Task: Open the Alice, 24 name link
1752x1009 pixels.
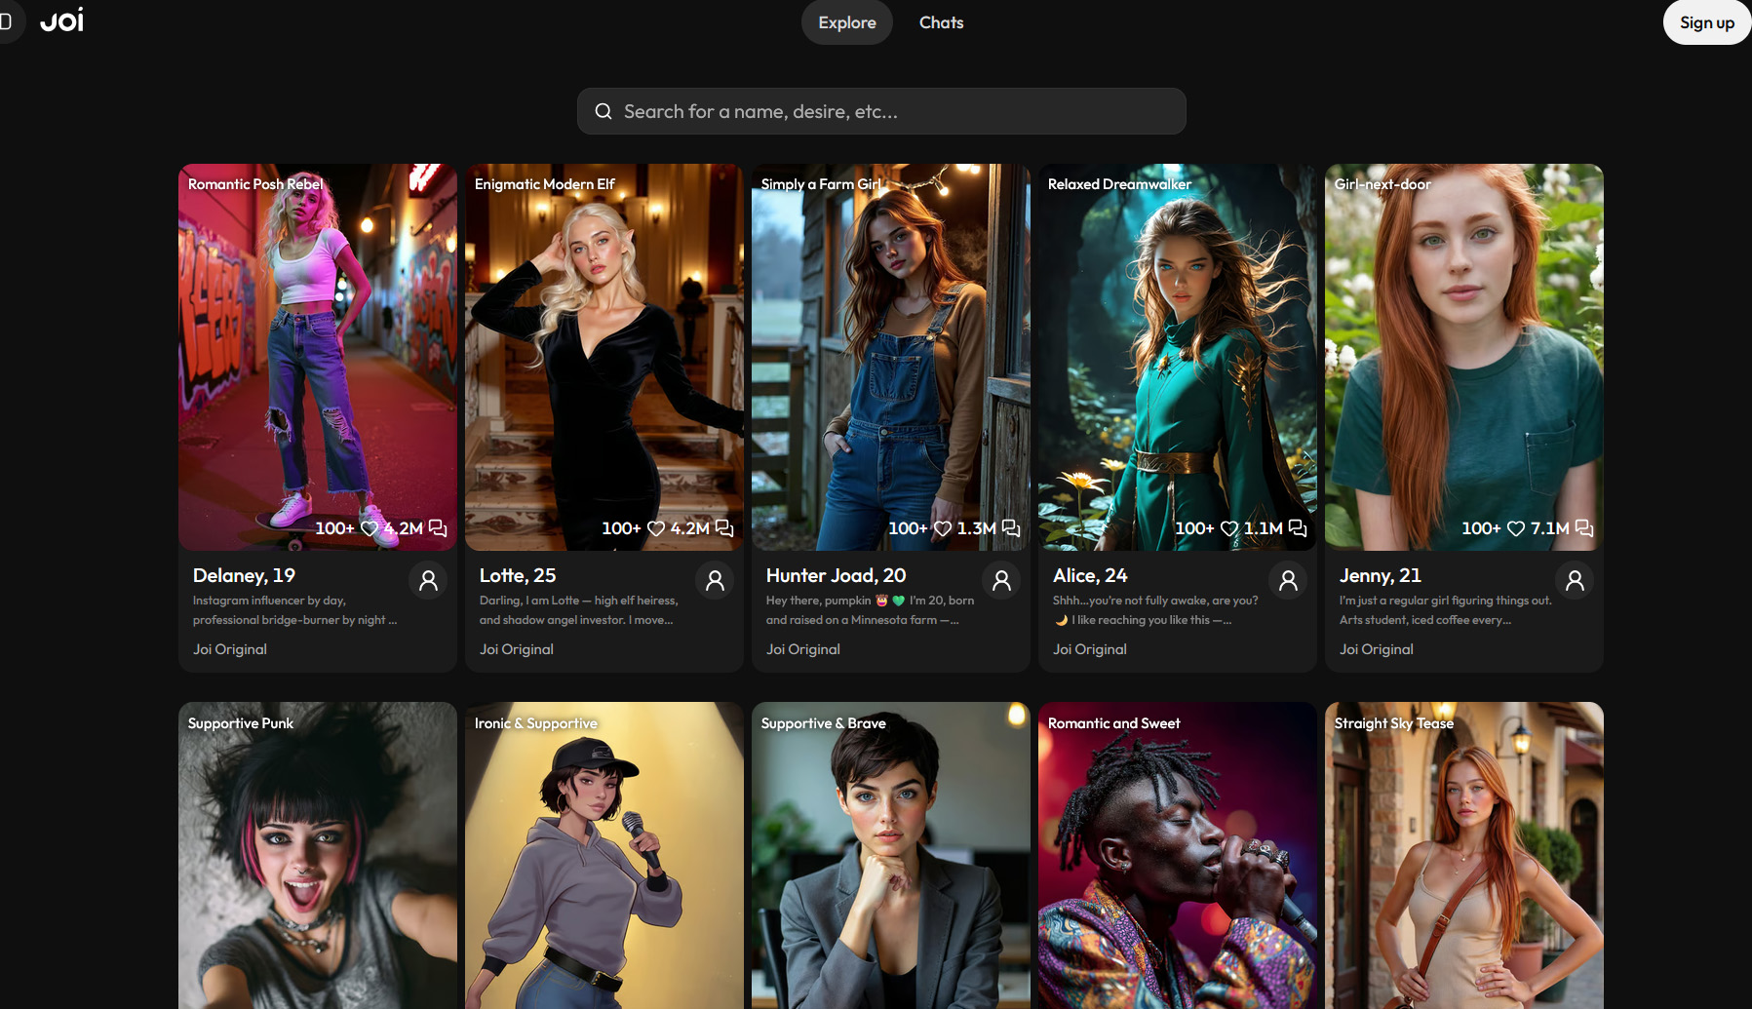Action: point(1090,575)
